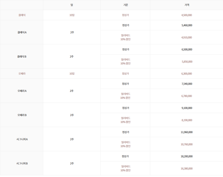Select the 클래식 row label
The height and width of the screenshot is (177, 223).
(x=22, y=15)
